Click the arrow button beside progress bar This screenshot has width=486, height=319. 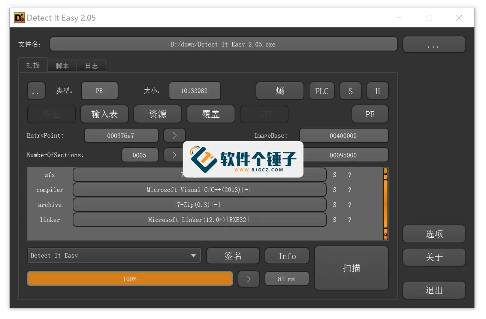coord(249,279)
